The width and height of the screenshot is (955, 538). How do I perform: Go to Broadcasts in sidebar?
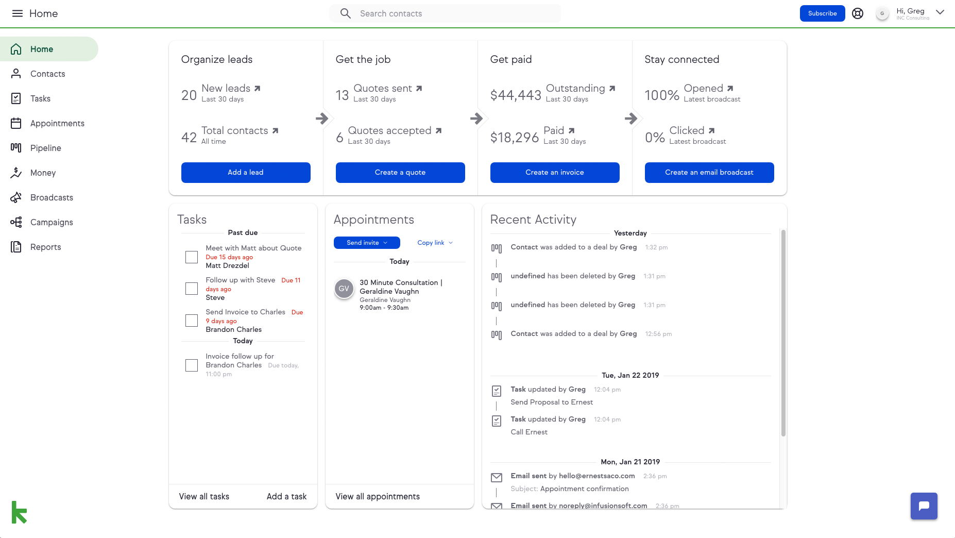52,197
